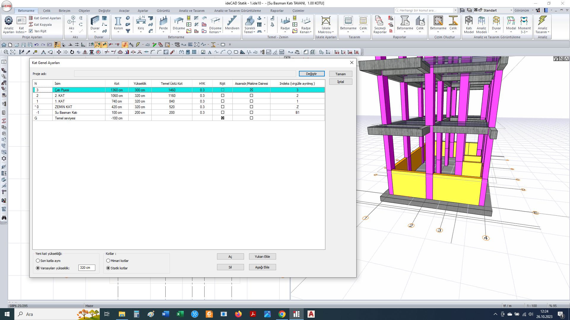Select the Mimari kotlar radio button
570x320 pixels.
[x=108, y=261]
